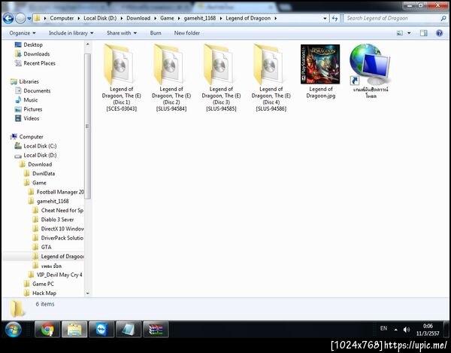Select the gamehit_1168 folder in tree
Viewport: 451px width, 353px height.
[49, 201]
